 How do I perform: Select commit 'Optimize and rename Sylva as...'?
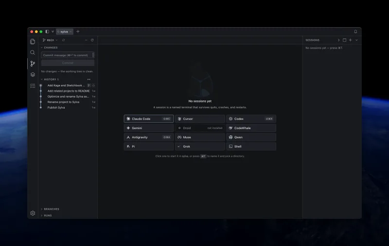[x=68, y=97]
